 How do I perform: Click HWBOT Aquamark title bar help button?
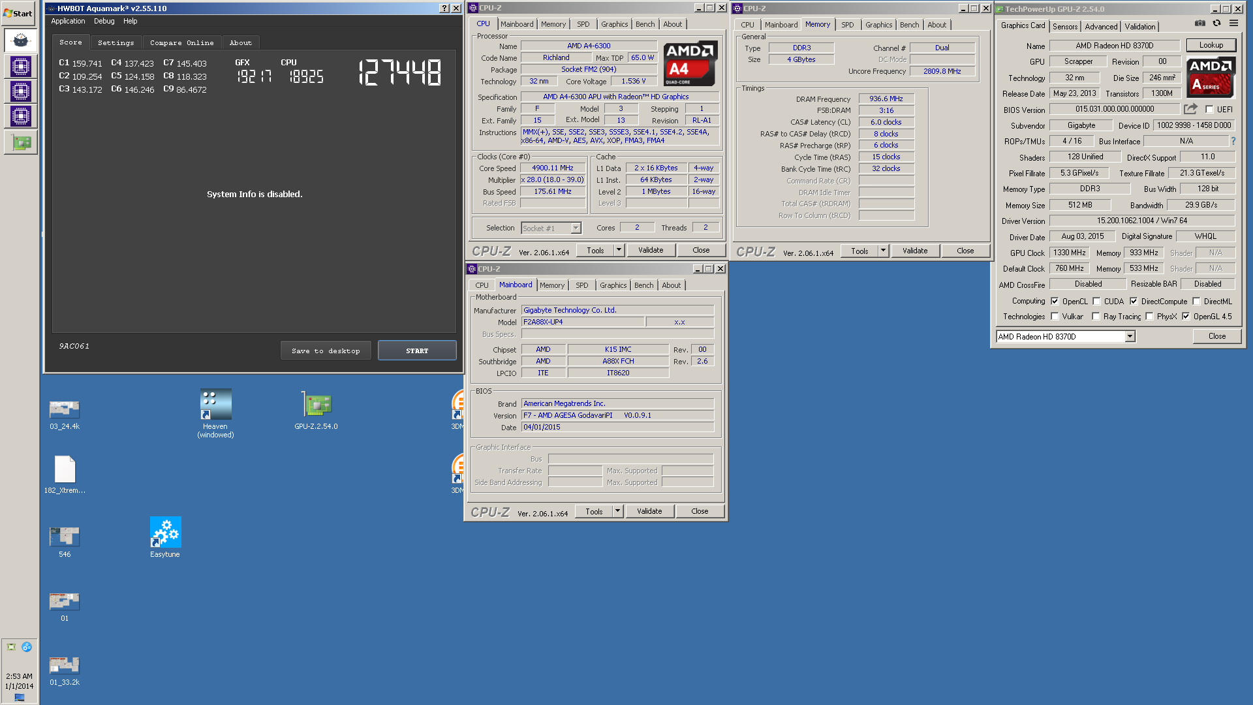tap(444, 8)
